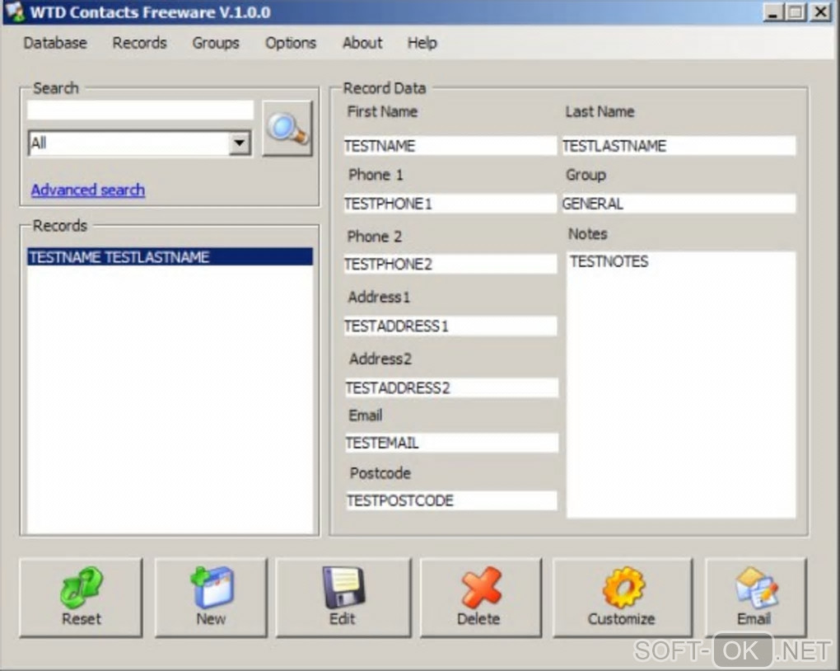
Task: Delete the record with red X button
Action: tap(481, 598)
